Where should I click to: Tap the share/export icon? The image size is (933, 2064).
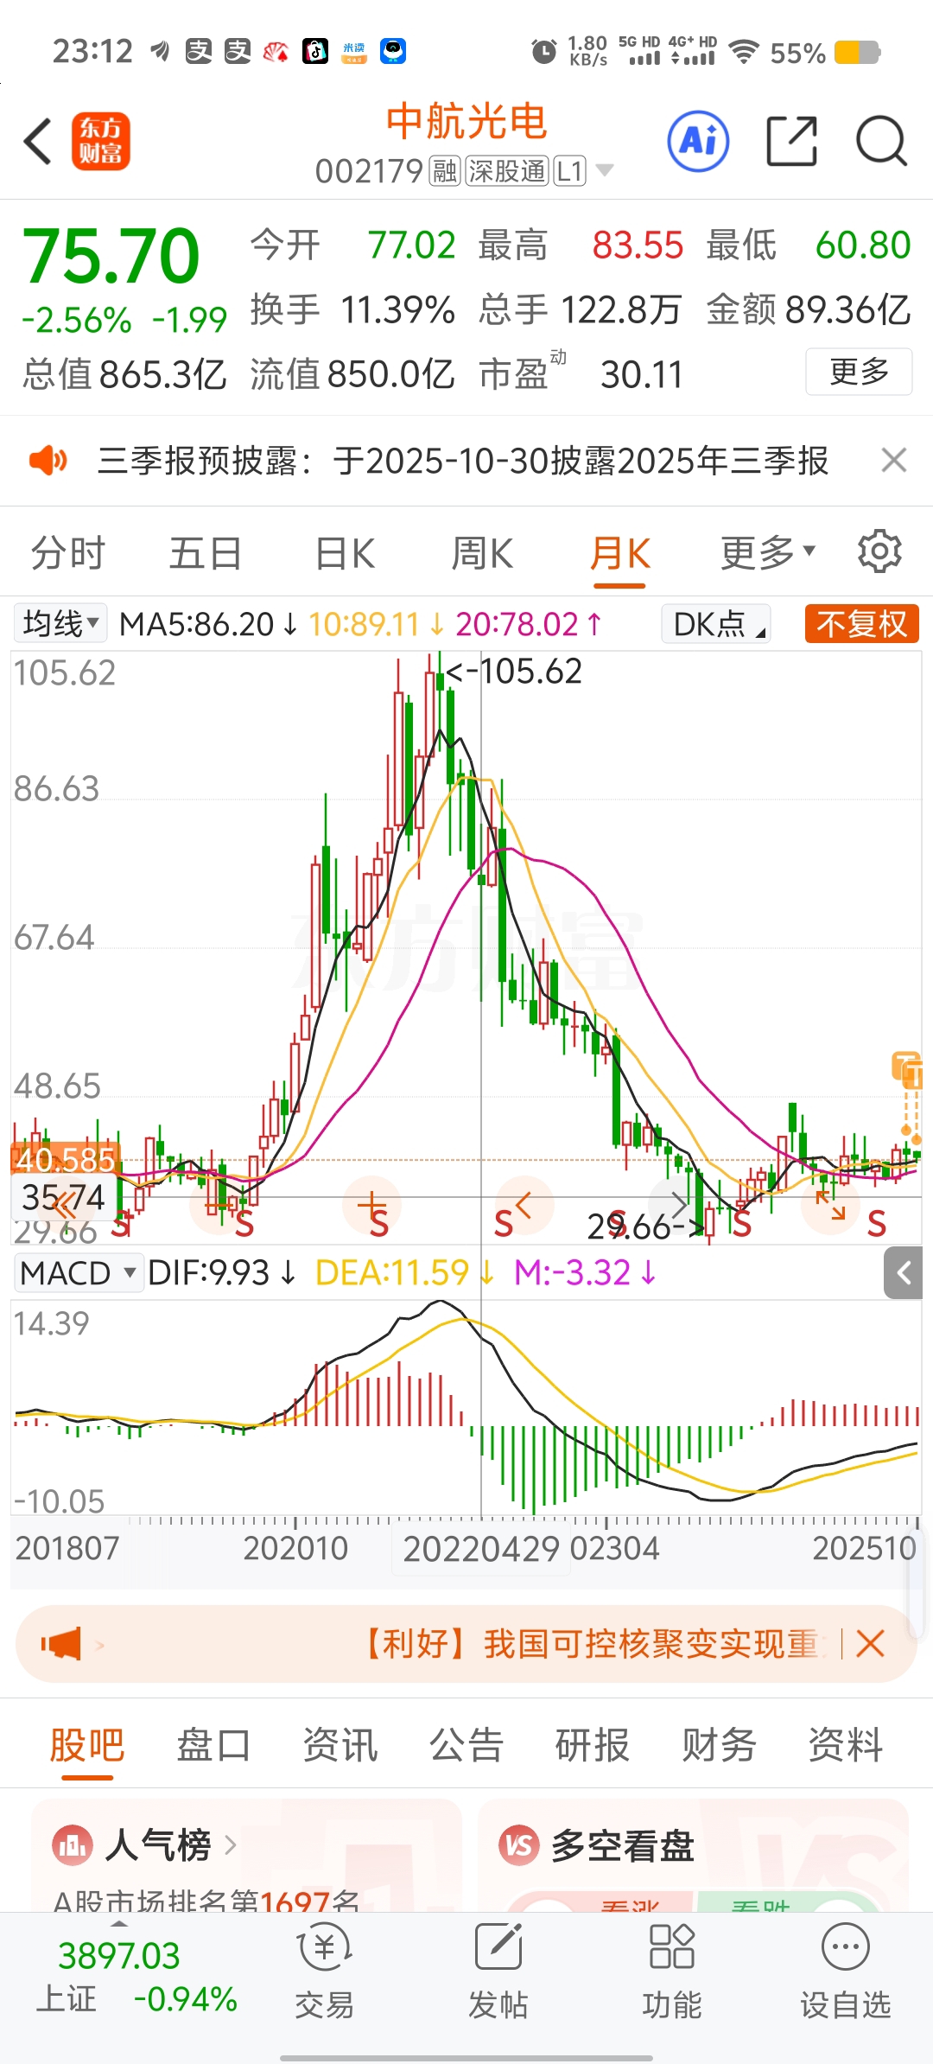(791, 141)
